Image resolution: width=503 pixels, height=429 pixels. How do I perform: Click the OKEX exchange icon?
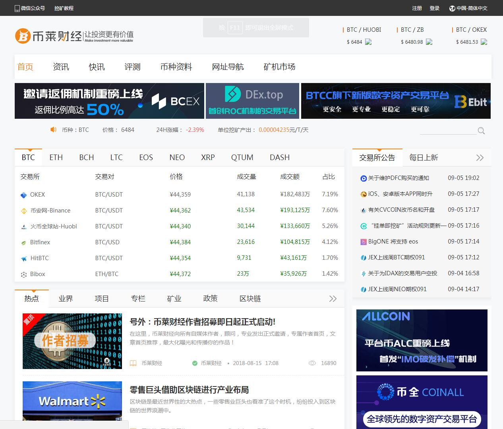24,195
